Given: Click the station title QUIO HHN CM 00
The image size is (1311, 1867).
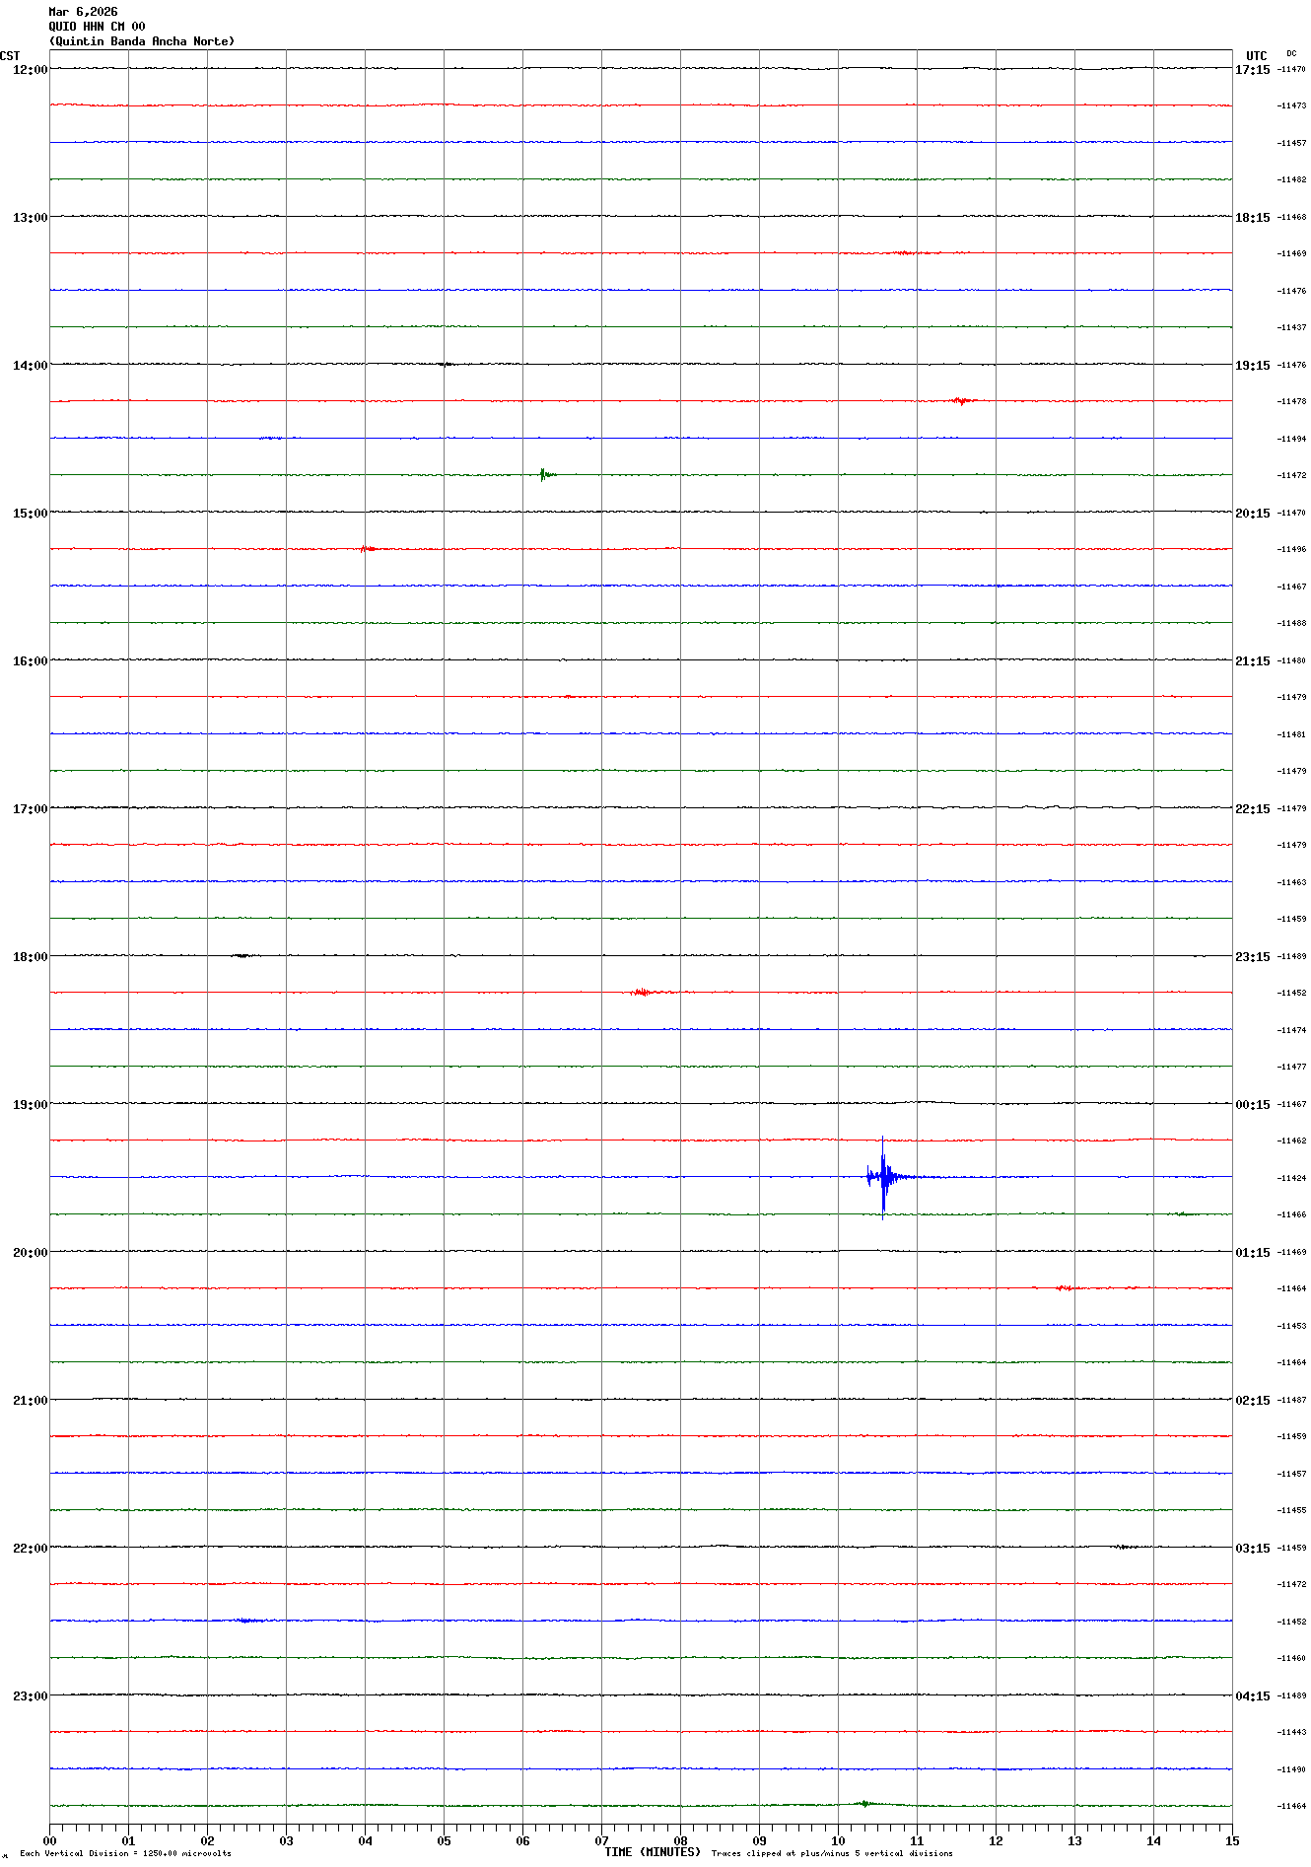Looking at the screenshot, I should pyautogui.click(x=97, y=27).
